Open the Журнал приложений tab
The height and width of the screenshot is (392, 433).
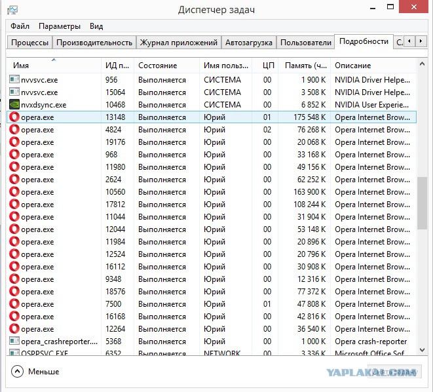pos(179,43)
